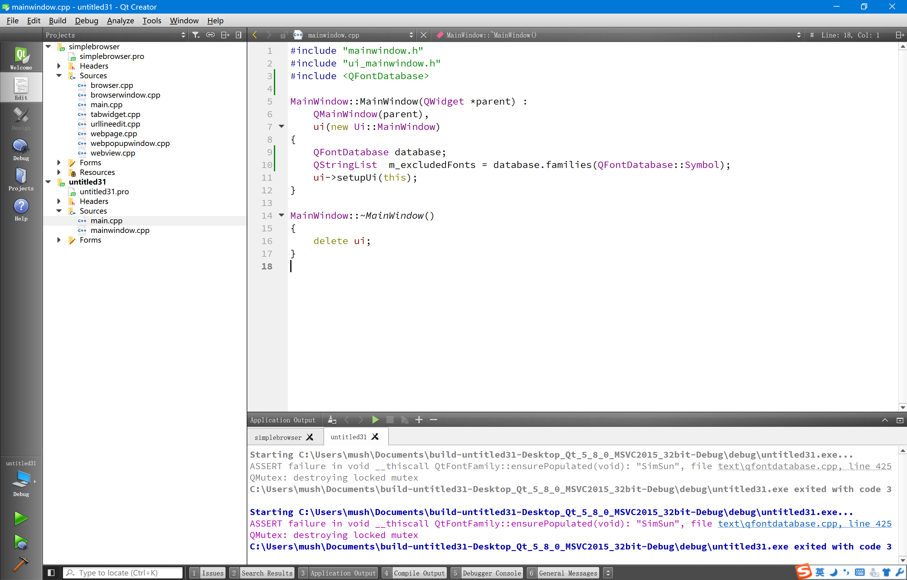Show the Debugger Console pane
The width and height of the screenshot is (907, 580).
click(487, 573)
